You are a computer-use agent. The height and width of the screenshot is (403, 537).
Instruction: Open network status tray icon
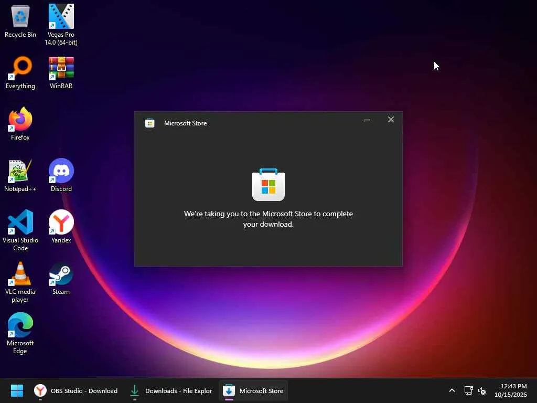[x=468, y=390]
